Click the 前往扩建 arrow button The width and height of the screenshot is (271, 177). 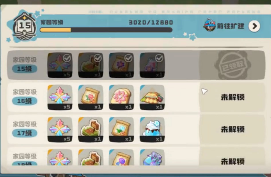point(254,26)
